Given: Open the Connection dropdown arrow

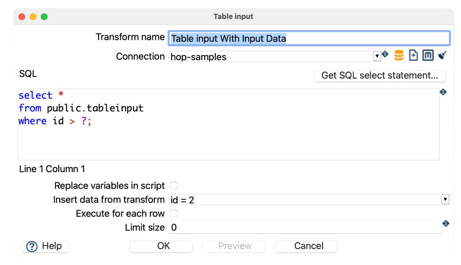Looking at the screenshot, I should click(x=377, y=56).
